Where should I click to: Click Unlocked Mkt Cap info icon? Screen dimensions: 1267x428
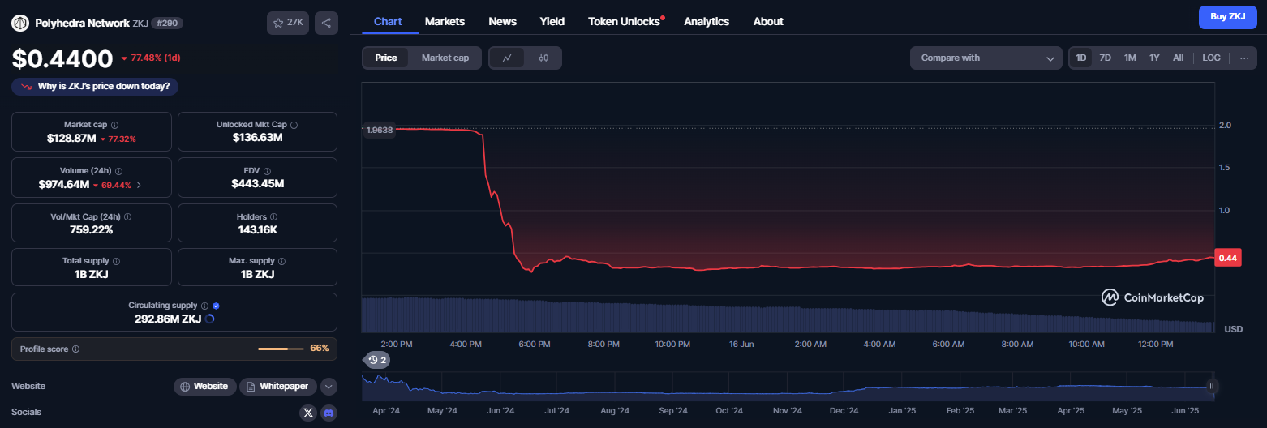pyautogui.click(x=294, y=125)
